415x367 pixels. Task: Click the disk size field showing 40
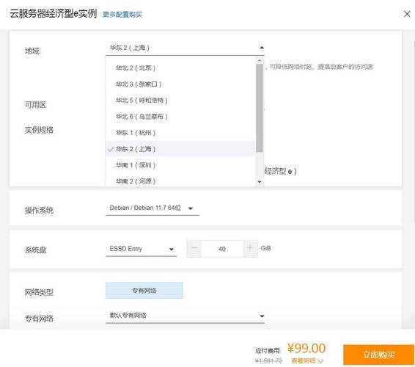(x=222, y=249)
